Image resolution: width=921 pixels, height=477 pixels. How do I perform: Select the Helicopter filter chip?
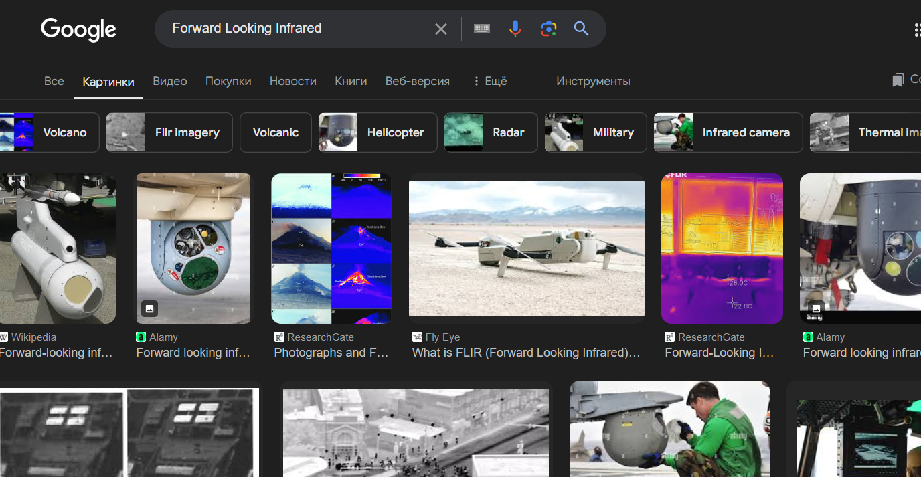click(378, 132)
